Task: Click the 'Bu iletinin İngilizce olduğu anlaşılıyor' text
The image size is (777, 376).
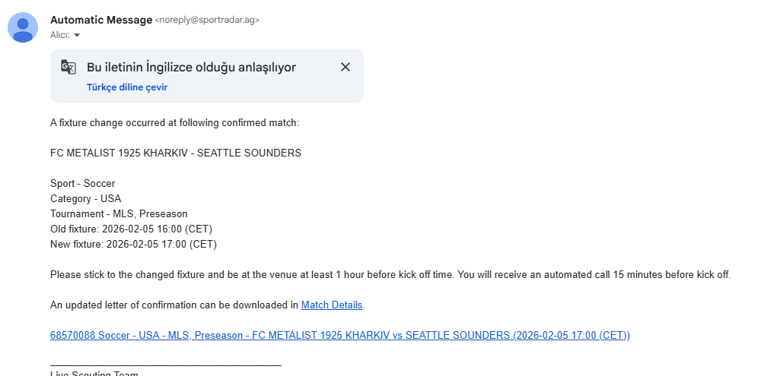Action: click(x=191, y=68)
